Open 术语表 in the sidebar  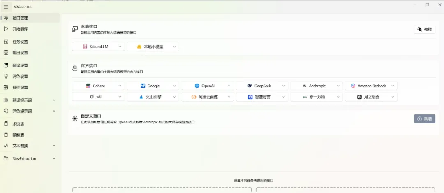30,124
